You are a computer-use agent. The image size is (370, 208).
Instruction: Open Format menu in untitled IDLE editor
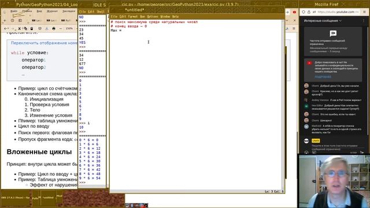coord(132,17)
